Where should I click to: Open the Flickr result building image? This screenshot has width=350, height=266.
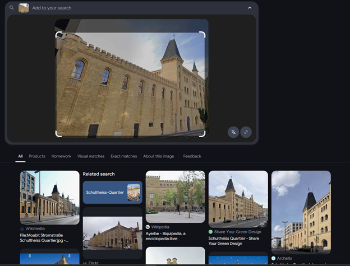pyautogui.click(x=113, y=233)
